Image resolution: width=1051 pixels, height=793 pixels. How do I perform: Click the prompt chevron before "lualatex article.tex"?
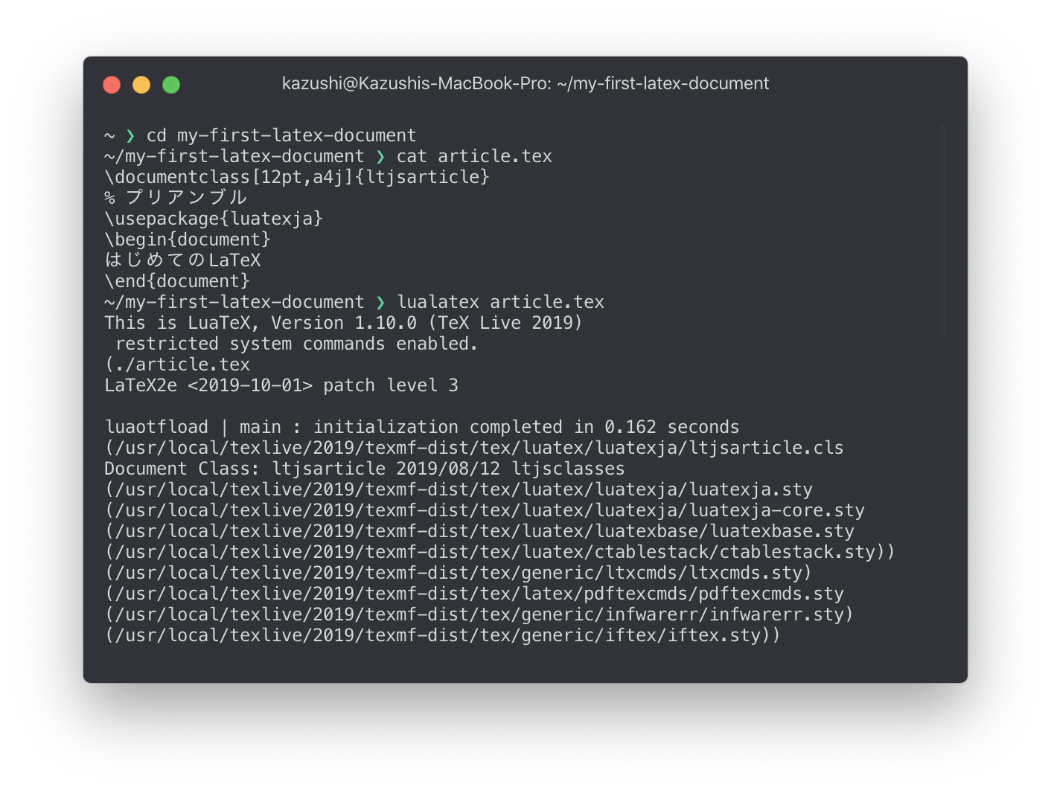(380, 302)
